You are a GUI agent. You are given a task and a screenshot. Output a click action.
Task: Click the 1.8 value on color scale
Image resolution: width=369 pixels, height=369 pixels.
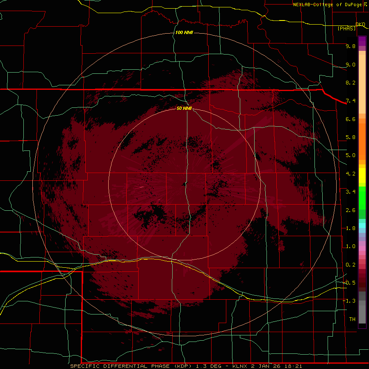(351, 228)
